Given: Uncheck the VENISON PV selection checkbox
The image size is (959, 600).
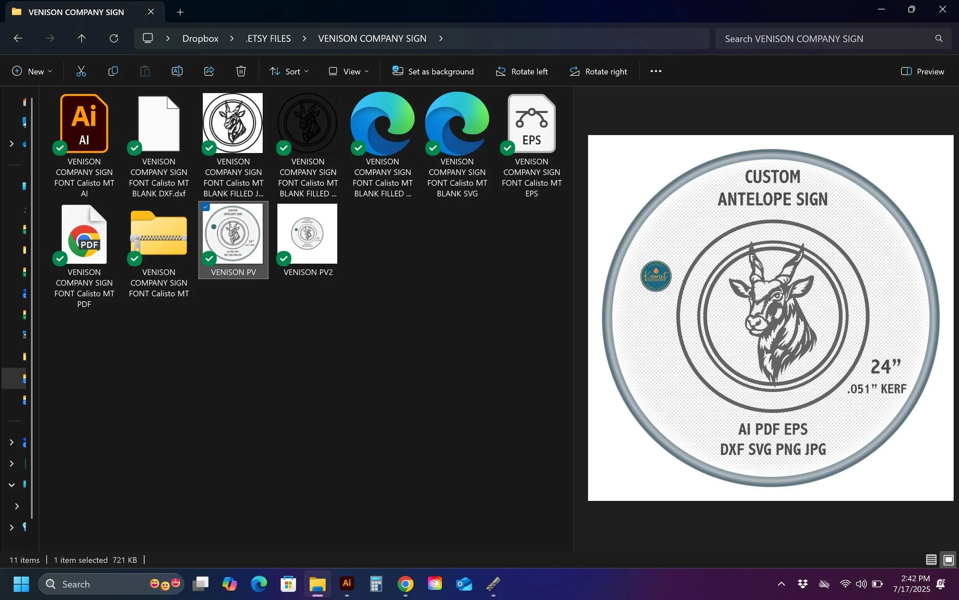Looking at the screenshot, I should pyautogui.click(x=205, y=207).
